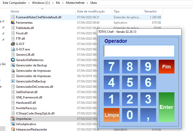Image resolution: width=193 pixels, height=131 pixels.
Task: Click the InfosAplicativo icon
Action: (x=13, y=124)
